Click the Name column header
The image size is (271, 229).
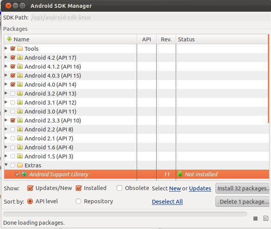[x=71, y=39]
